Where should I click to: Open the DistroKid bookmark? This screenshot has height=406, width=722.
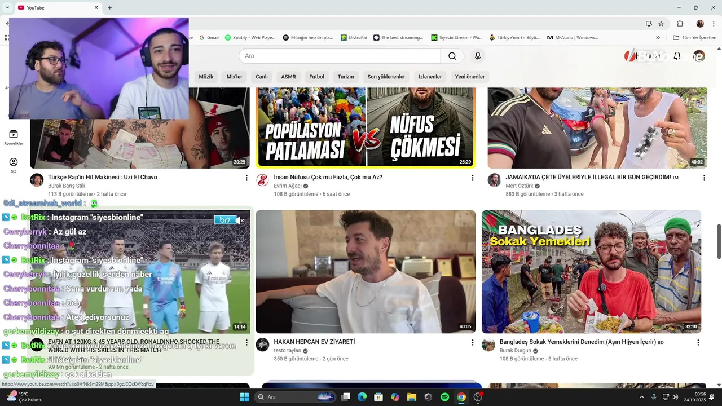click(354, 38)
